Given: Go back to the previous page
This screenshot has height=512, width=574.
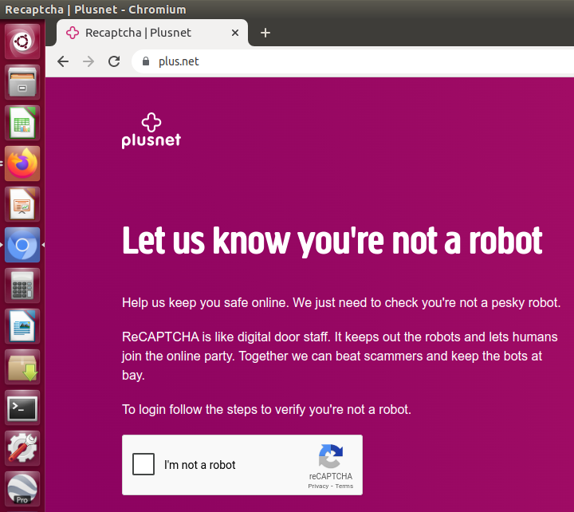Looking at the screenshot, I should [63, 61].
